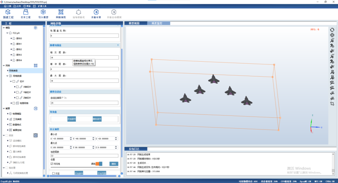This screenshot has width=338, height=183.
Task: Open 工况参数 under 解算
Action: click(17, 119)
